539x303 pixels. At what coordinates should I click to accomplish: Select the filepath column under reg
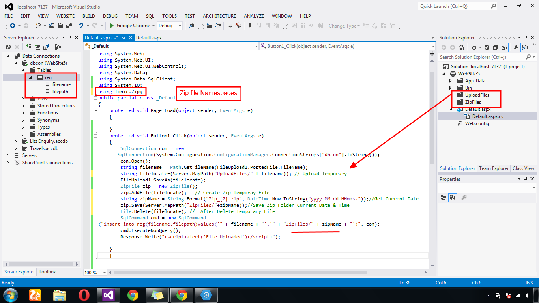pyautogui.click(x=60, y=92)
